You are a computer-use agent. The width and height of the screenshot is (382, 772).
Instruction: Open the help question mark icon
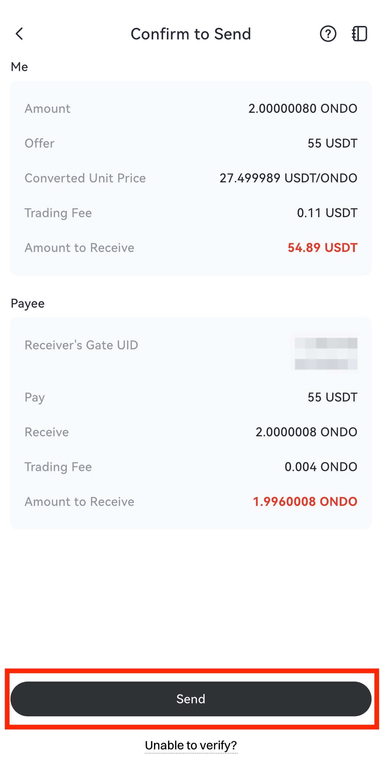(328, 34)
